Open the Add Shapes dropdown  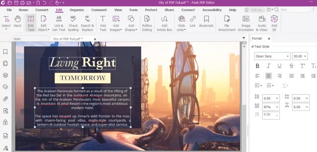(x=131, y=24)
